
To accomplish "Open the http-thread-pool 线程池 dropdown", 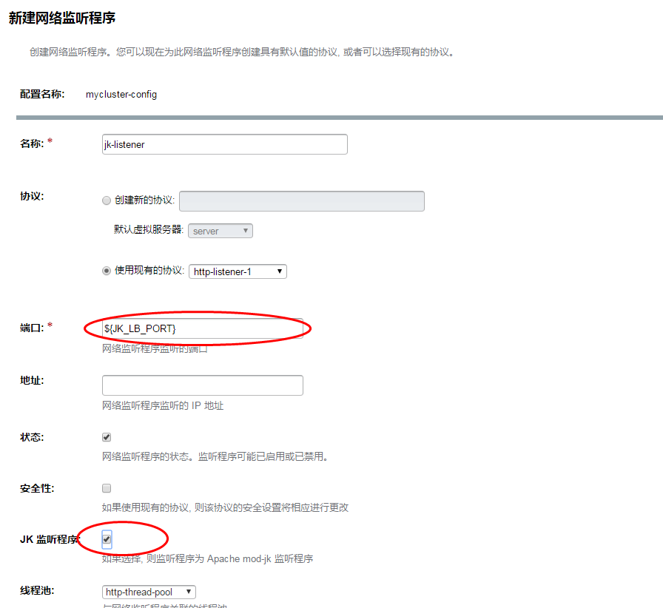I will 149,592.
